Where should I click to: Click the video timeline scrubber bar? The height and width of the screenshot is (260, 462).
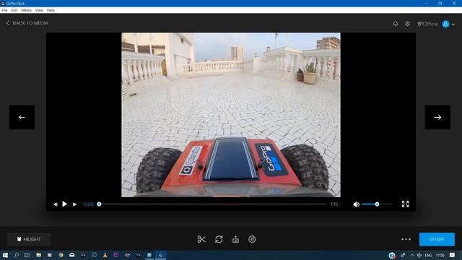click(x=212, y=204)
